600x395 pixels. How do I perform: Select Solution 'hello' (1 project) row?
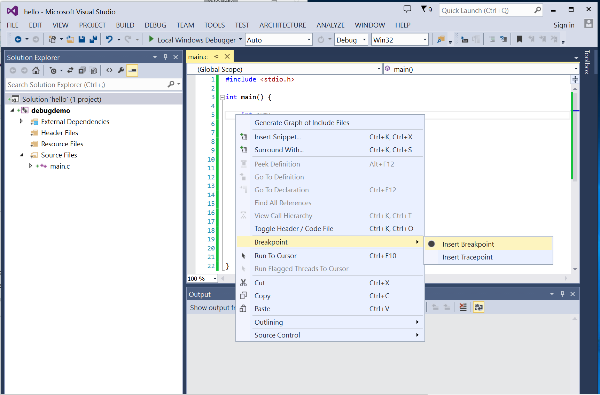click(93, 99)
